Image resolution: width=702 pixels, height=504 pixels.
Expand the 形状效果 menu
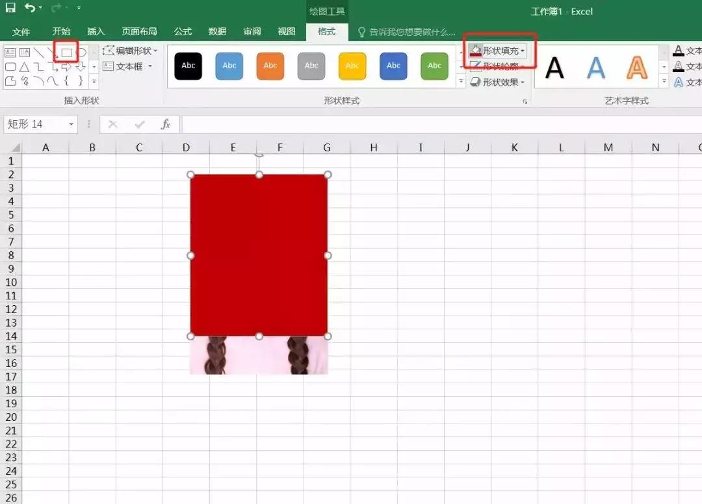point(499,82)
